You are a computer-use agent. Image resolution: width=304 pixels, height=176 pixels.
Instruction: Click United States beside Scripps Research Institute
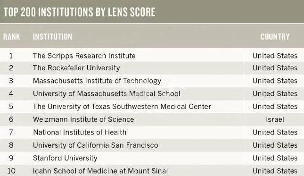coord(275,56)
